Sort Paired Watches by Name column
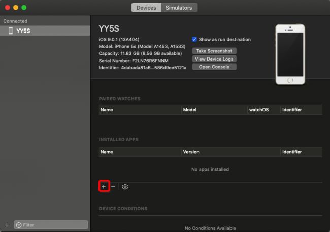This screenshot has width=330, height=232. point(140,110)
